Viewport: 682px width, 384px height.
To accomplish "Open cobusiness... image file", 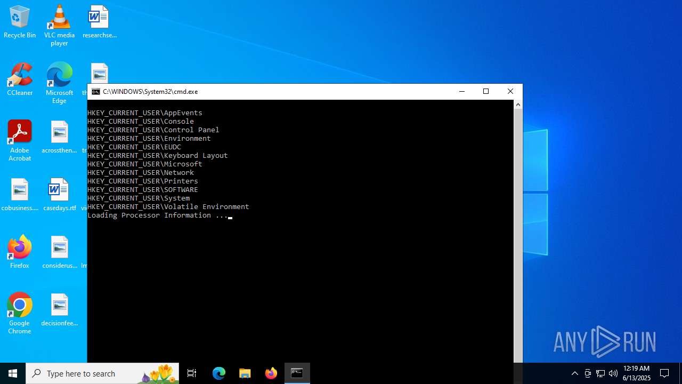I will click(x=20, y=195).
